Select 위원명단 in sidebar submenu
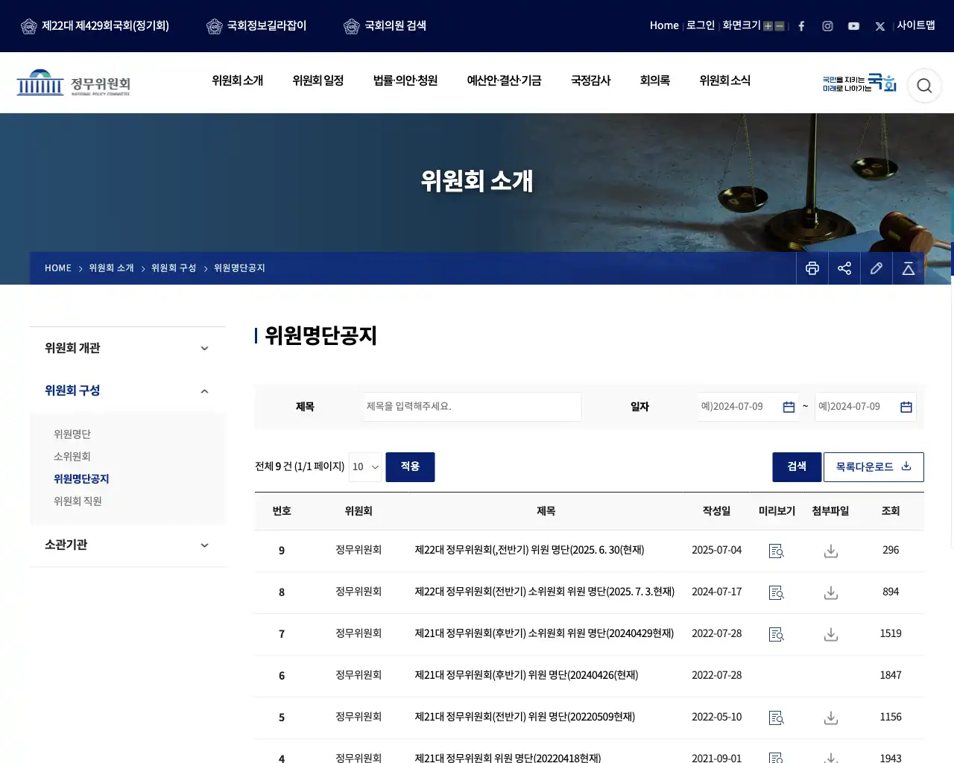This screenshot has height=763, width=954. click(x=72, y=434)
